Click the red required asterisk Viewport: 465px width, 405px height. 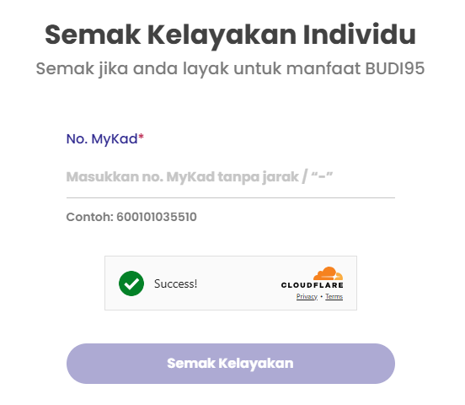click(142, 137)
